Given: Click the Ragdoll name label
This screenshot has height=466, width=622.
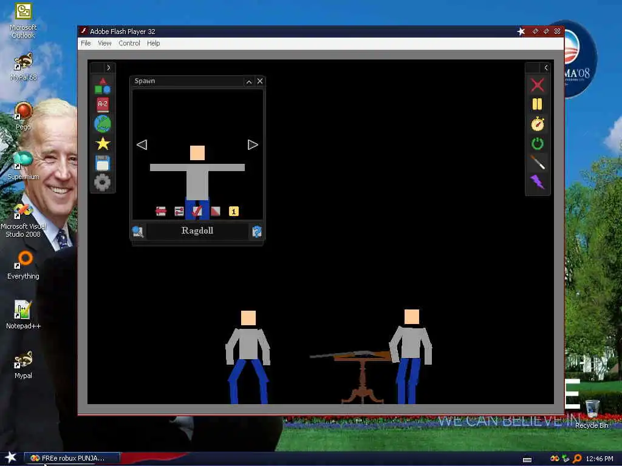Looking at the screenshot, I should point(197,231).
